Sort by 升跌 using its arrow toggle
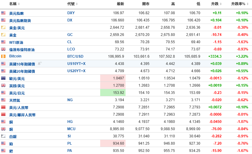This screenshot has height=154, width=252. pos(221,4)
